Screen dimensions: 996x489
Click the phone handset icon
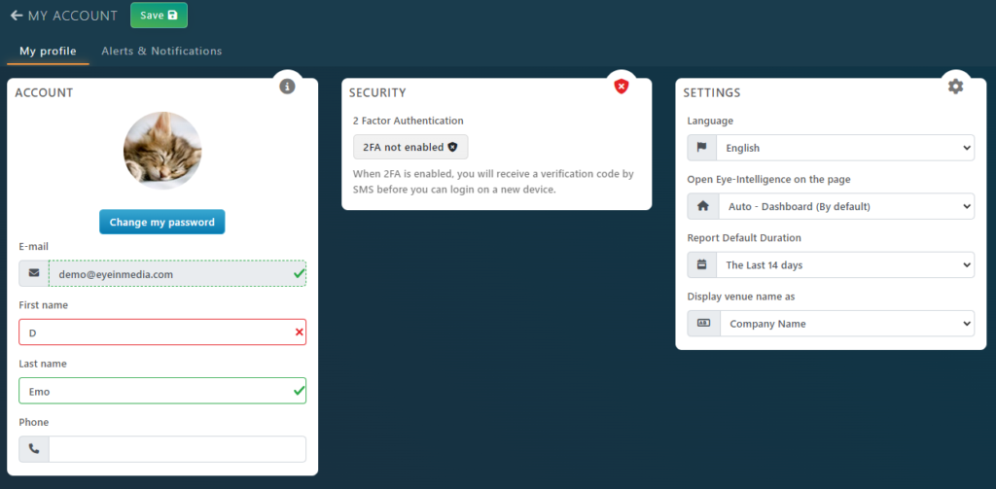[x=34, y=449]
